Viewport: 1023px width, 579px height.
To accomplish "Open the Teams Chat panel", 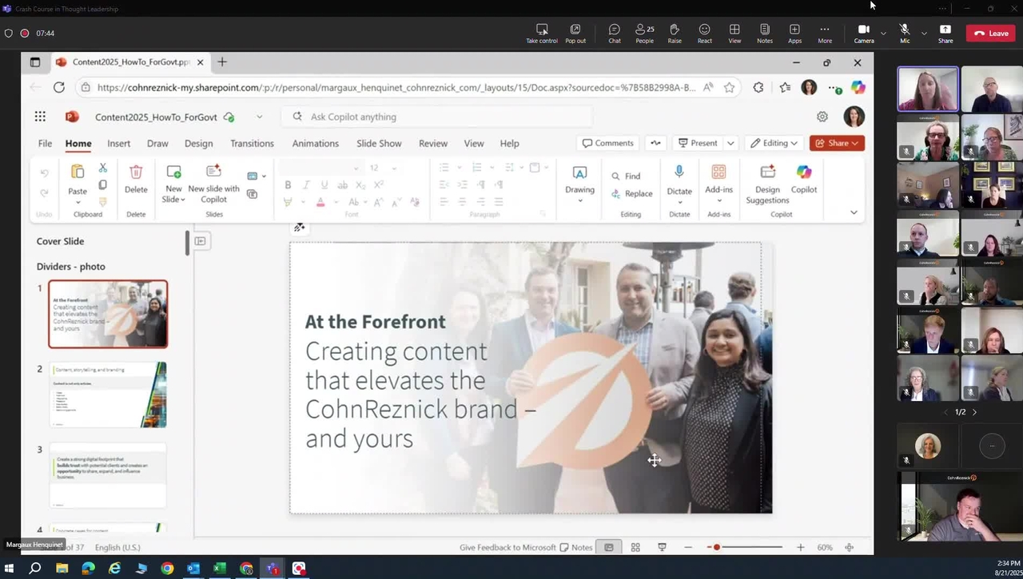I will coord(614,33).
